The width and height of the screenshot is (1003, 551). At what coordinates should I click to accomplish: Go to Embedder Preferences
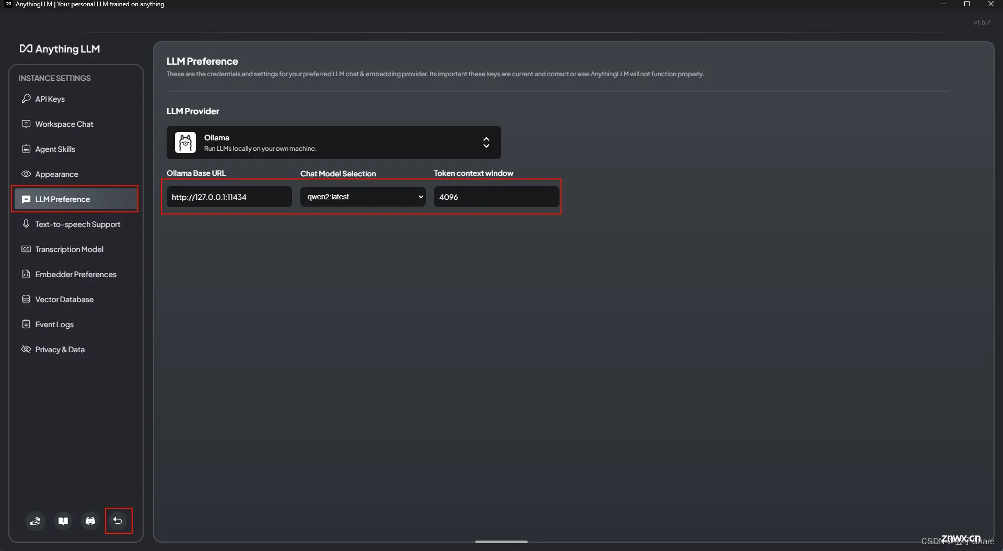point(76,274)
